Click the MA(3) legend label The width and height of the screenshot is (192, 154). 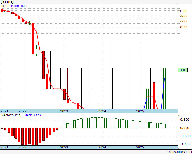pyautogui.click(x=15, y=6)
